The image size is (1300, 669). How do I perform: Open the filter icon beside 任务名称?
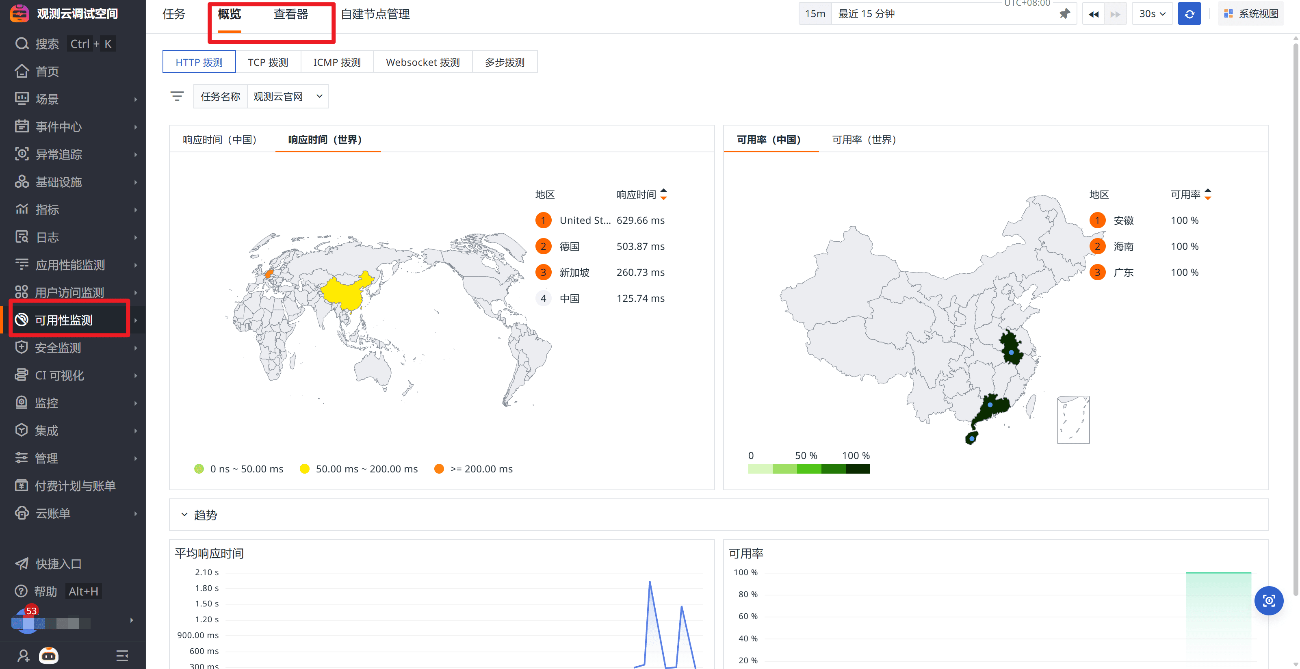click(x=177, y=96)
